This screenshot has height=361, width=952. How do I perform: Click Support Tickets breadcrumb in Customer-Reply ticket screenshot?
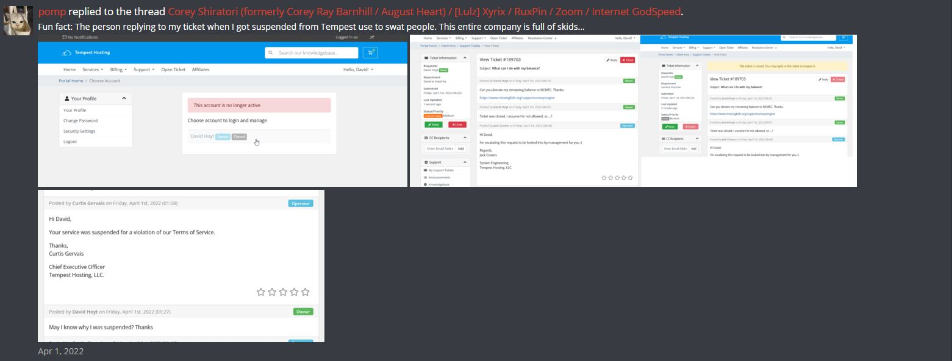470,46
